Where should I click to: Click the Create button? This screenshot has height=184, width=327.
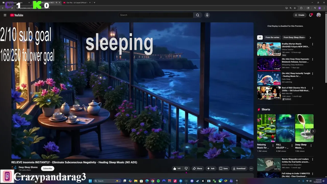pos(299,15)
